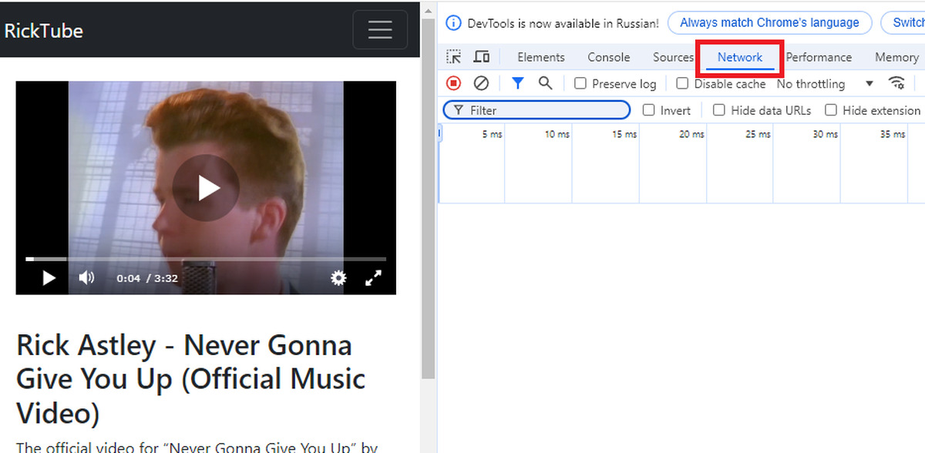Clear the network log

point(481,83)
